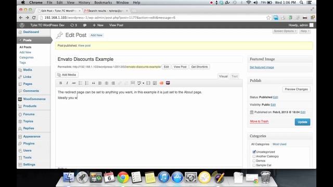Open Chrome's menu at toolbar end
The height and width of the screenshot is (187, 333).
click(312, 18)
